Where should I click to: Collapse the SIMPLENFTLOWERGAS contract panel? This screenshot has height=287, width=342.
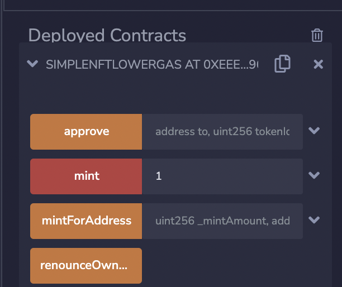click(32, 64)
